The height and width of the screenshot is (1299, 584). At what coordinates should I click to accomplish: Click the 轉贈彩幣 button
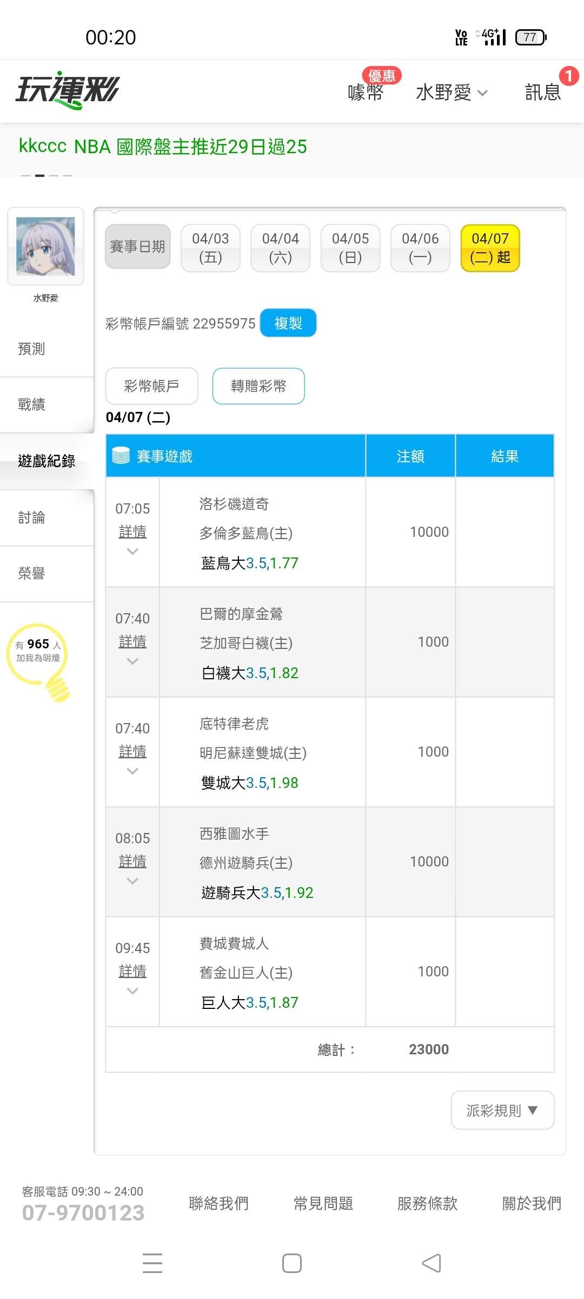(x=258, y=386)
